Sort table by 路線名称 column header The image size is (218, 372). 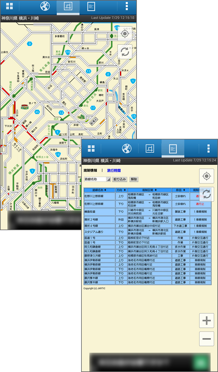(99, 190)
